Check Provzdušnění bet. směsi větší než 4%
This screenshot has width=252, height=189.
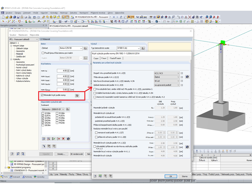[94, 89]
